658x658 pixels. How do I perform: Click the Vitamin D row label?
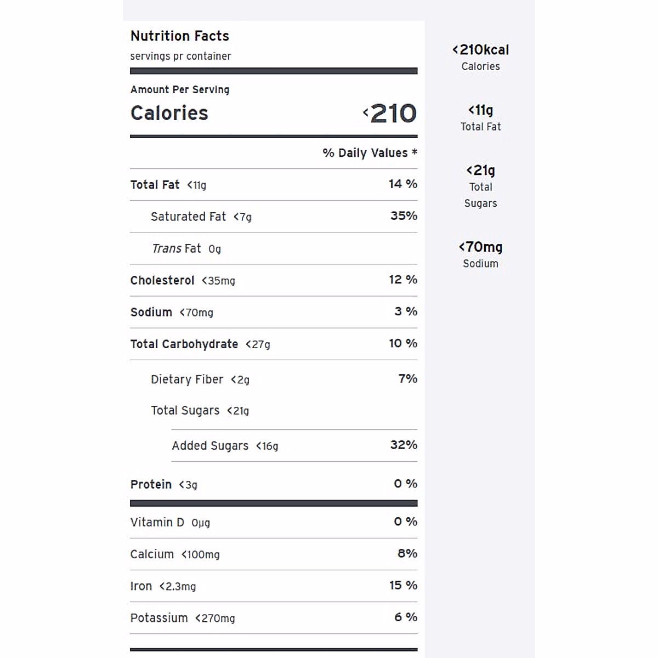click(157, 522)
